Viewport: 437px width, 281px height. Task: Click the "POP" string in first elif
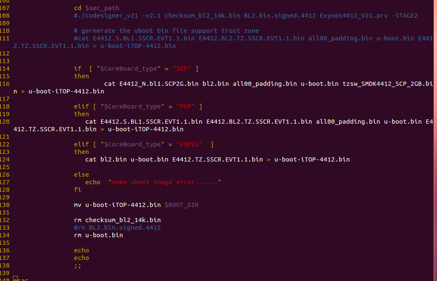tap(186, 106)
